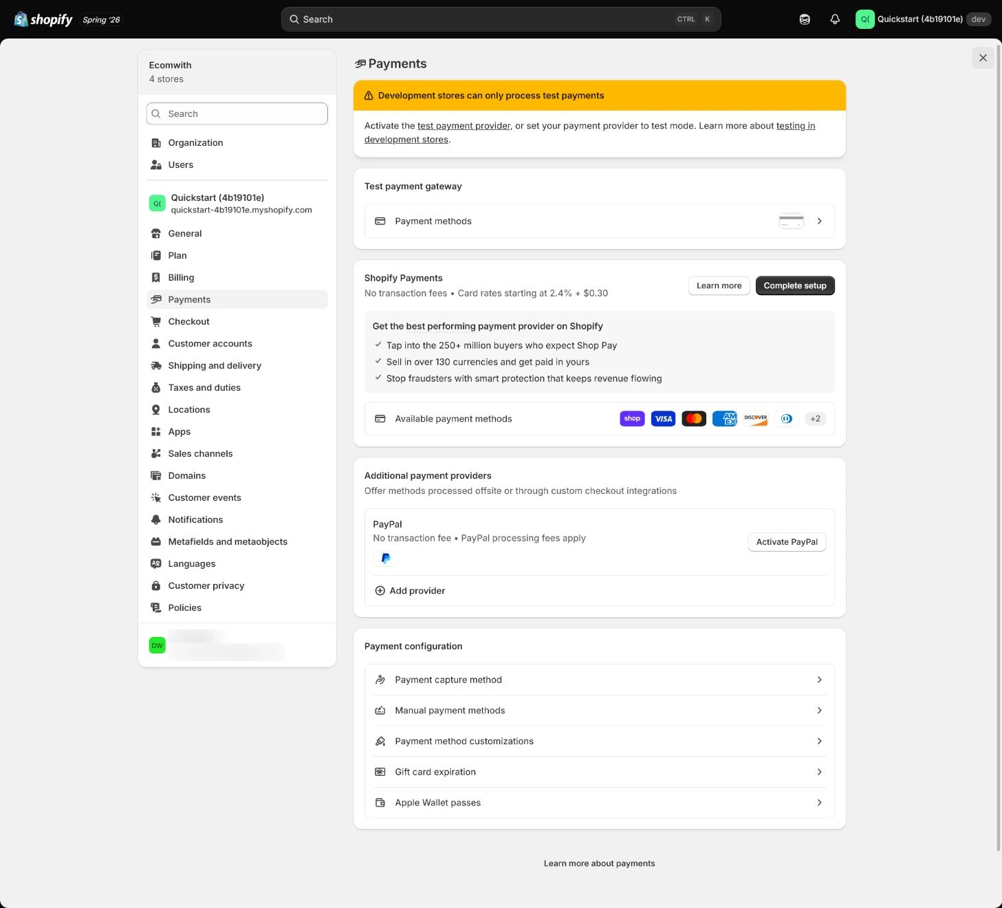
Task: Go to Policies settings
Action: tap(237, 608)
